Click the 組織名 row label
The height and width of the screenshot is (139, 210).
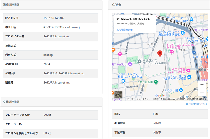click(9, 82)
